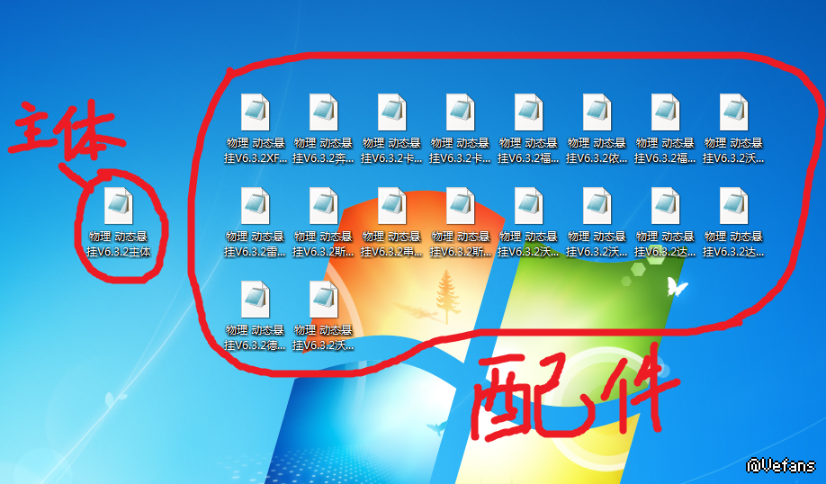
Task: Select the file icon labeled 挂V6.3.2XF...
Action: coord(256,112)
